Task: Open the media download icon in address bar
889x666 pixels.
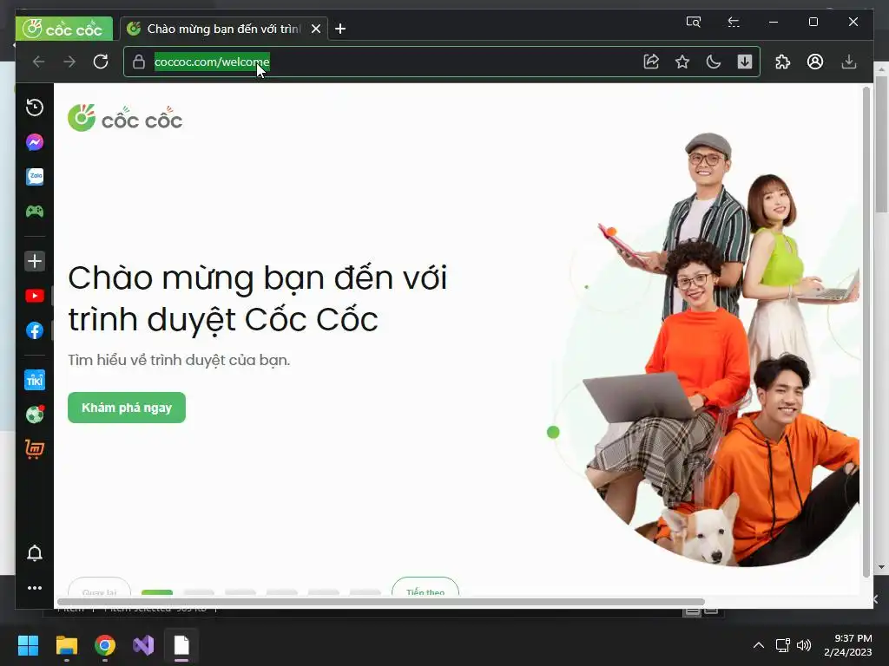Action: pyautogui.click(x=744, y=62)
